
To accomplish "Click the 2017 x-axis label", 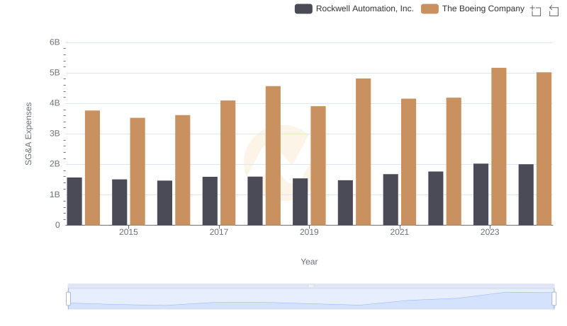I will (219, 232).
